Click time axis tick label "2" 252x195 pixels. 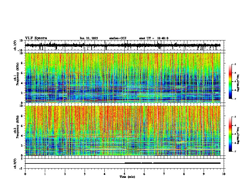(x=65, y=174)
